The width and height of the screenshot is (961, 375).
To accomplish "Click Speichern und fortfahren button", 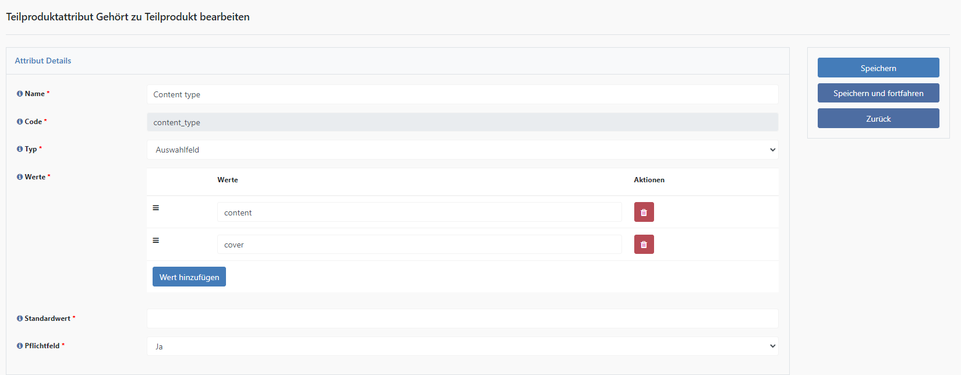I will [x=878, y=93].
